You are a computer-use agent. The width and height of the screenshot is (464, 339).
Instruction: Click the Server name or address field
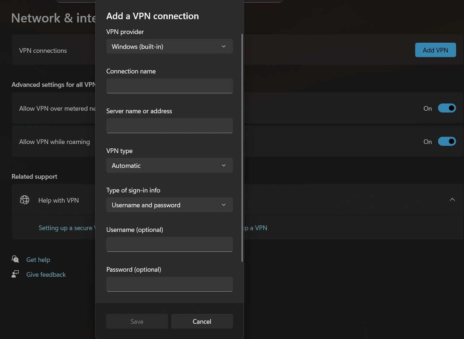coord(169,126)
